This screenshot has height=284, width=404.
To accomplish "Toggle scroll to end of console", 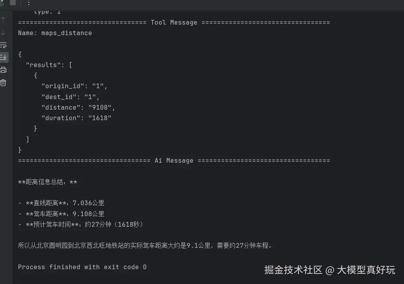I will click(3, 57).
